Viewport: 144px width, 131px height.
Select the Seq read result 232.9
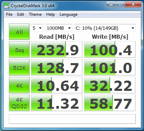(x=57, y=49)
